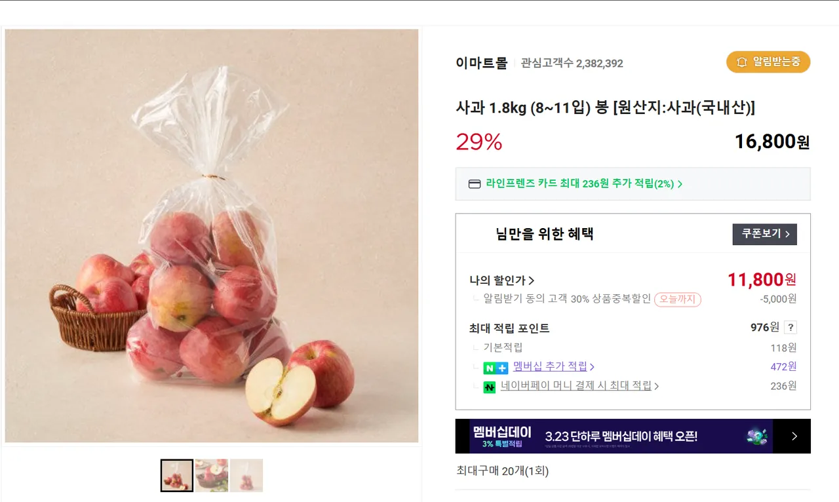Select second product thumbnail
839x502 pixels.
[x=212, y=476]
